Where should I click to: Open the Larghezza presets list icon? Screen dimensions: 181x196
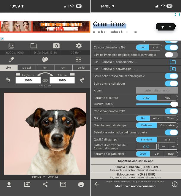point(18,75)
